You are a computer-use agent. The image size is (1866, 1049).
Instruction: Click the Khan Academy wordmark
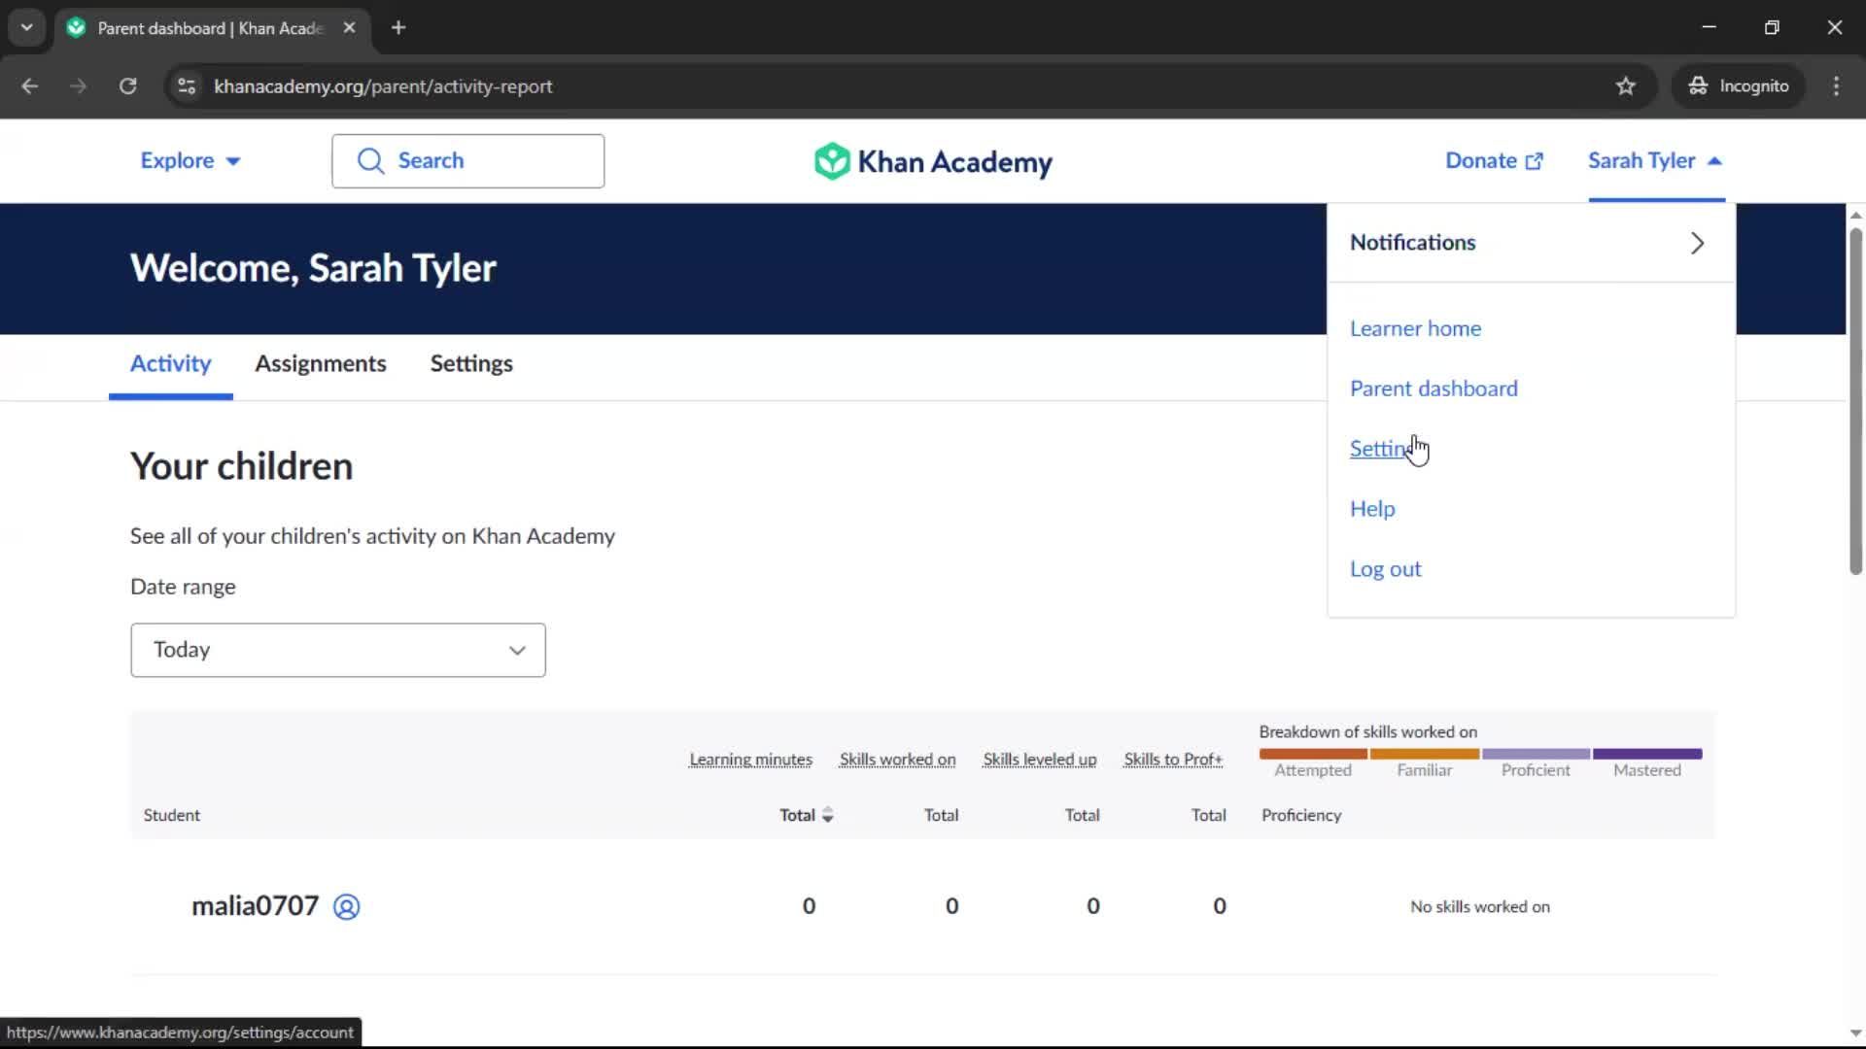(954, 161)
